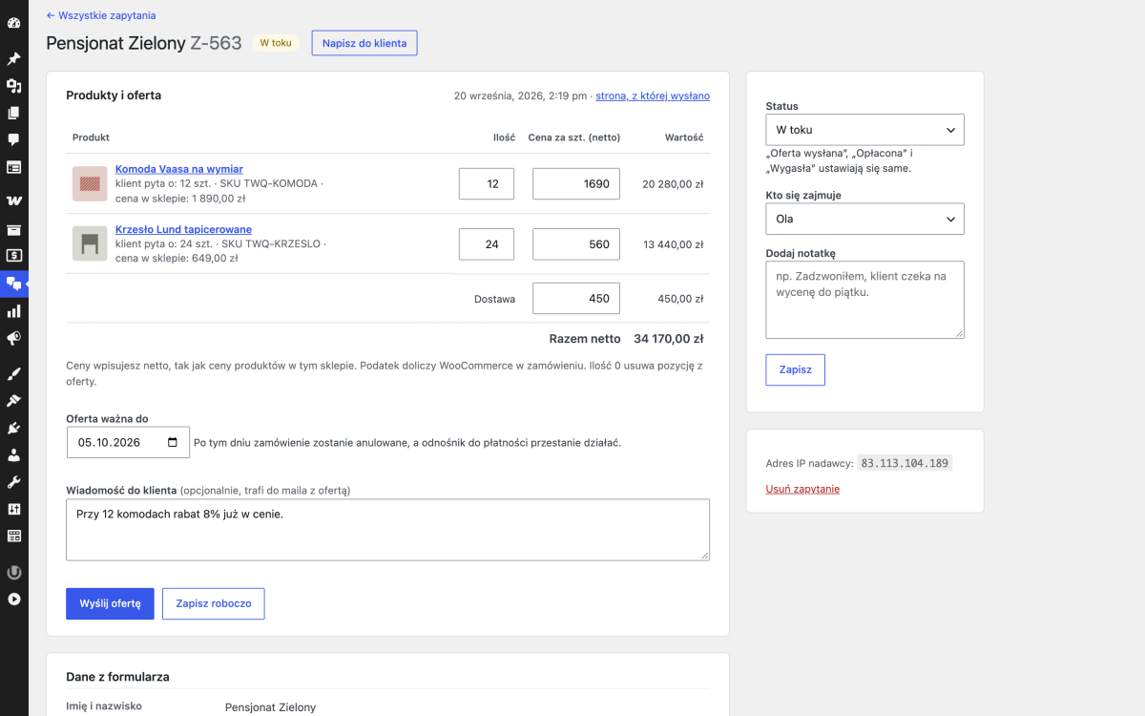
Task: Open Comments via the single speech bubble icon
Action: [x=14, y=139]
